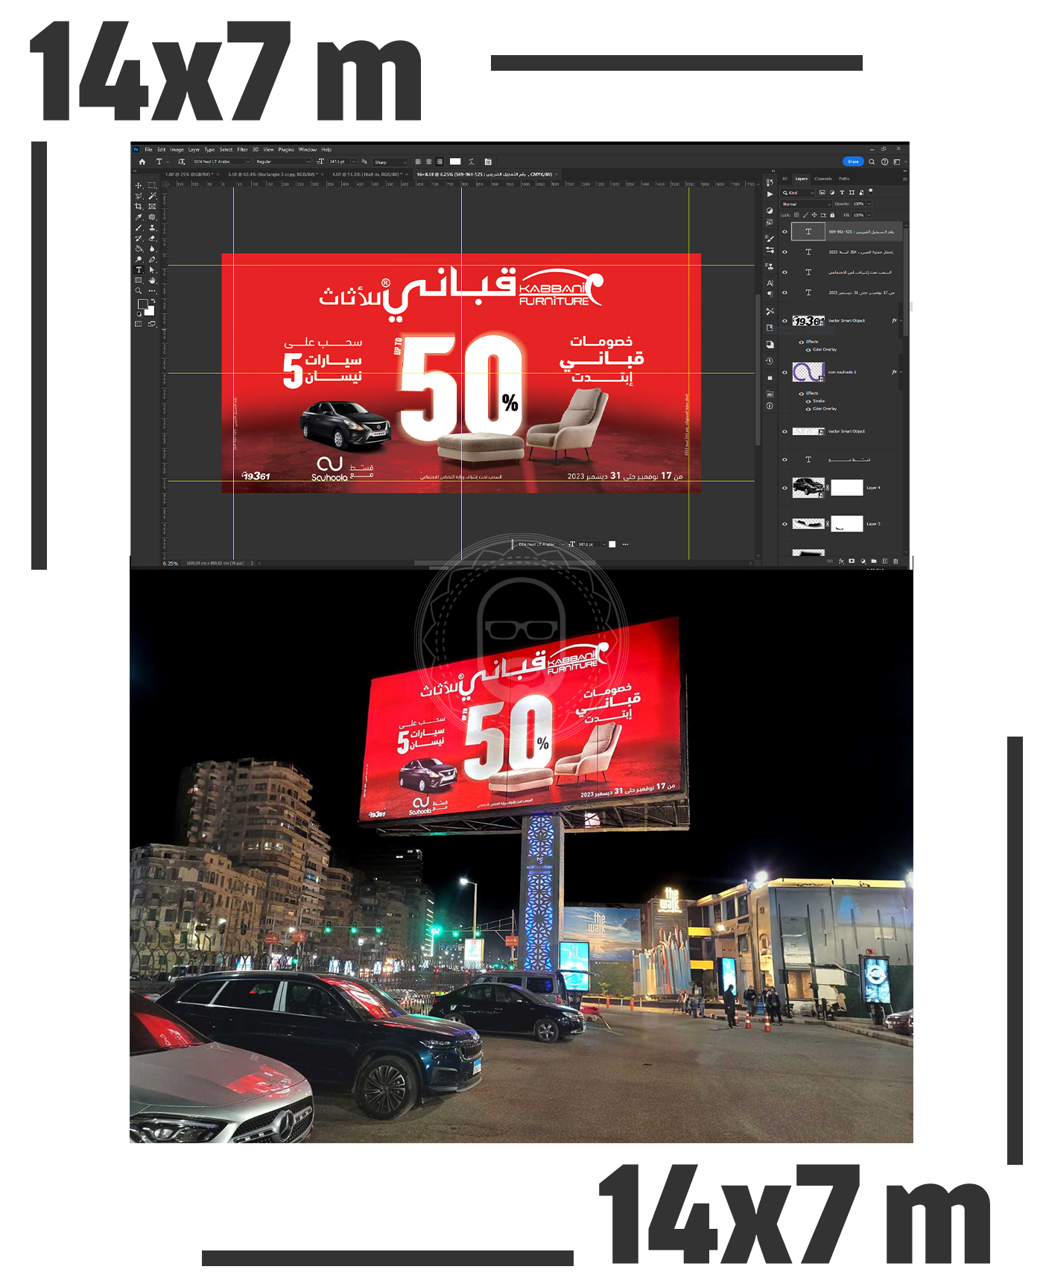Select the Brush tool
This screenshot has width=1043, height=1281.
pyautogui.click(x=139, y=228)
